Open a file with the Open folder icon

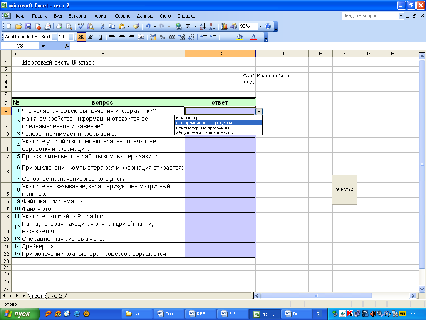18,26
